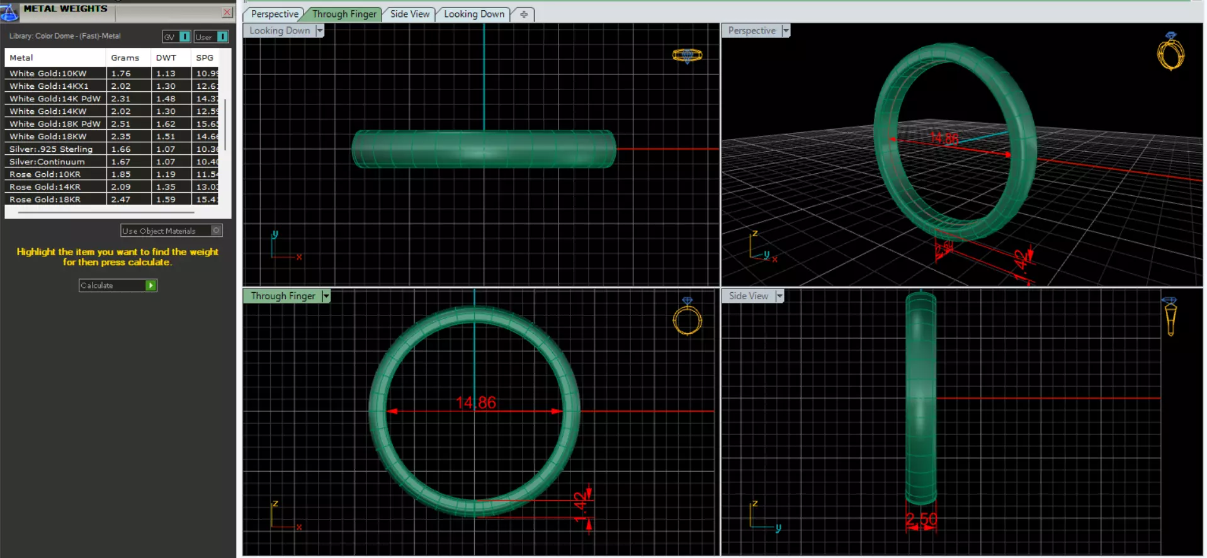
Task: Click ring icon in Through Finger viewport
Action: click(687, 316)
